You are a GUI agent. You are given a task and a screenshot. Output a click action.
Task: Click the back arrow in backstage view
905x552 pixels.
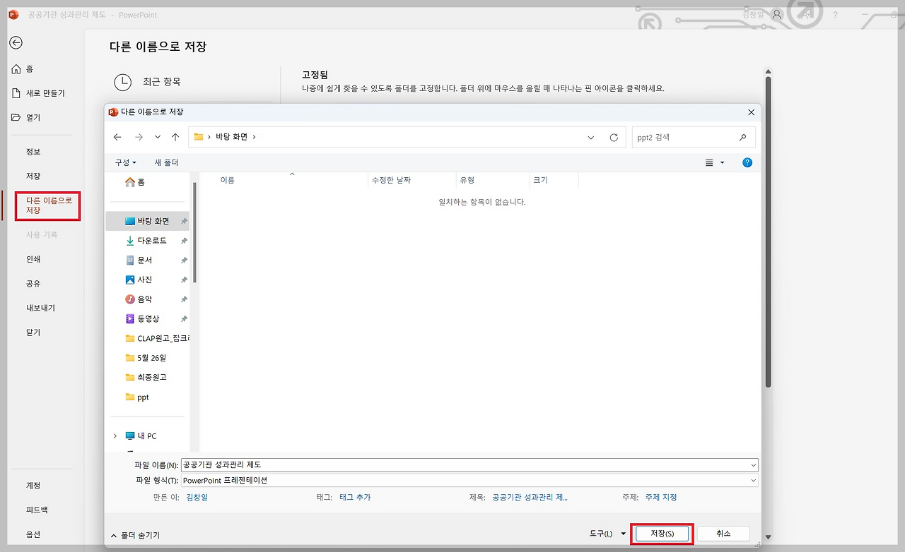pos(16,42)
